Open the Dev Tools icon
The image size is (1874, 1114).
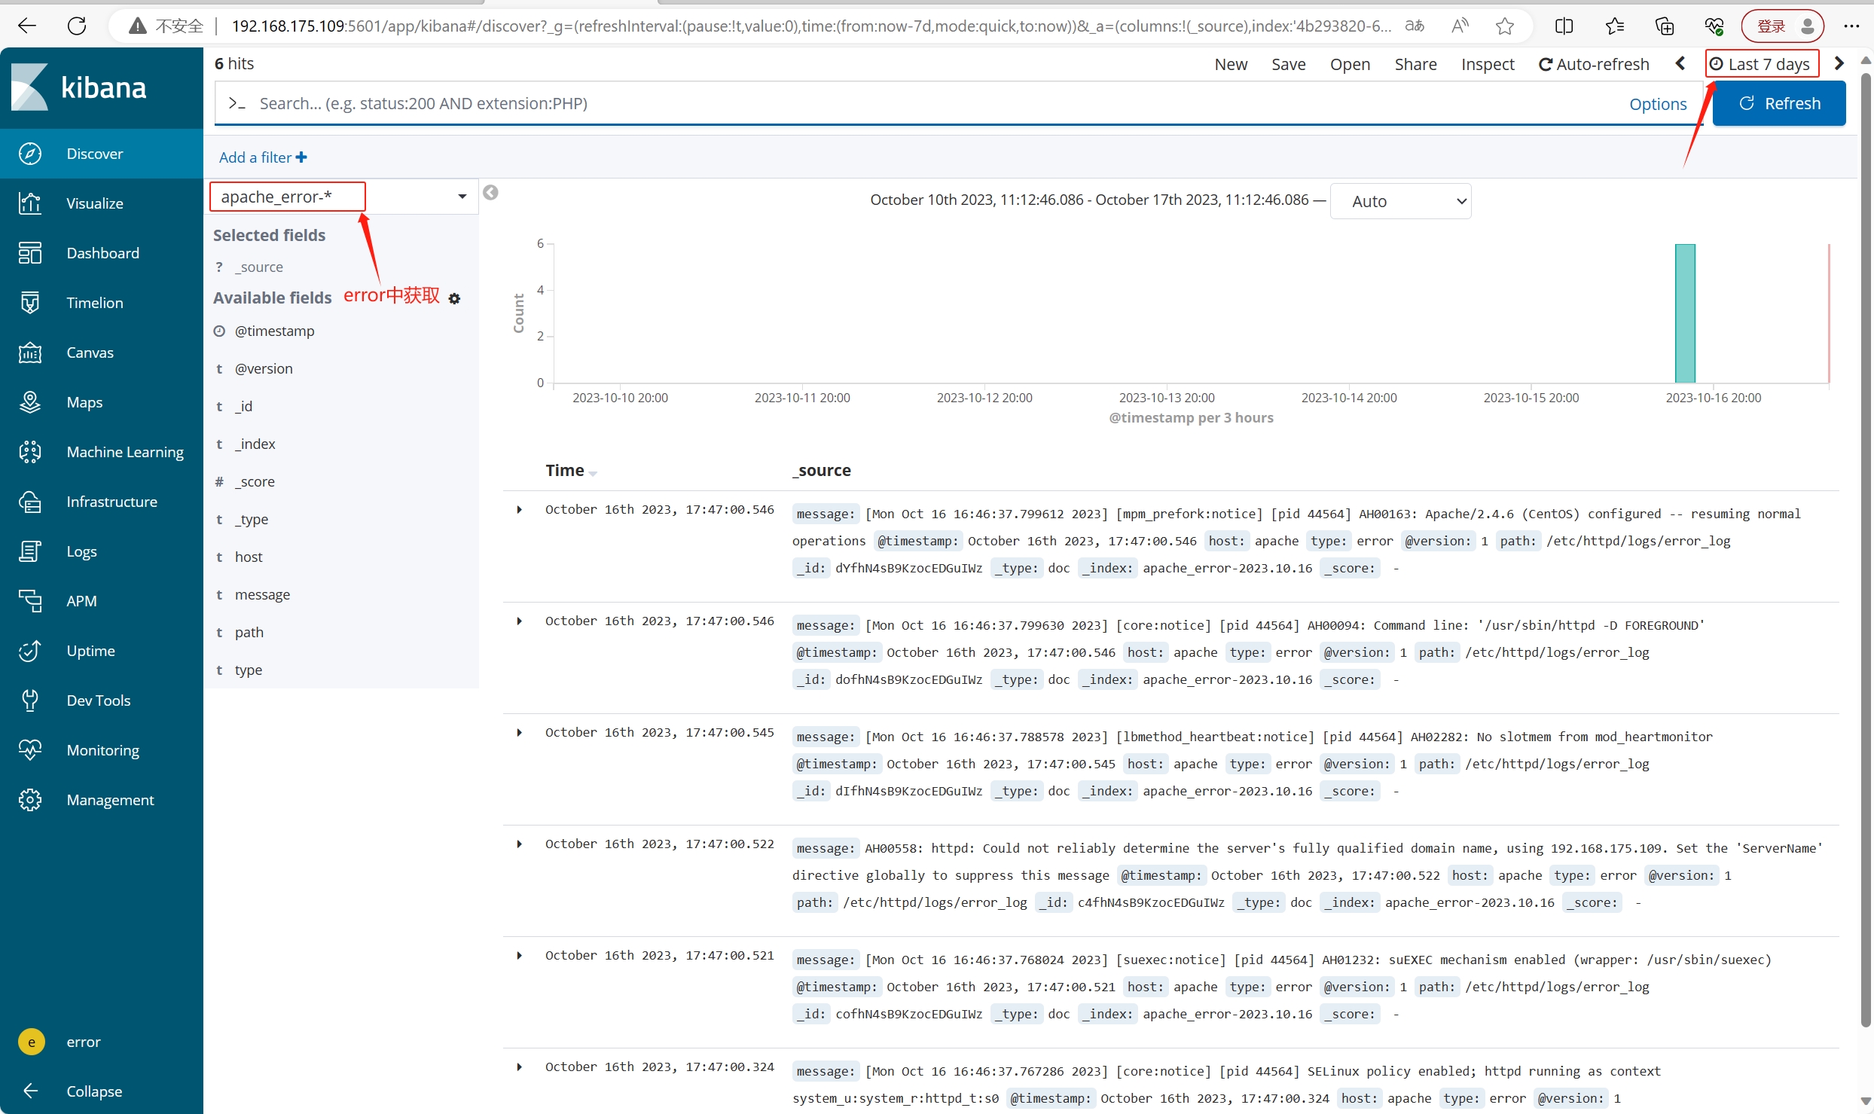(30, 700)
